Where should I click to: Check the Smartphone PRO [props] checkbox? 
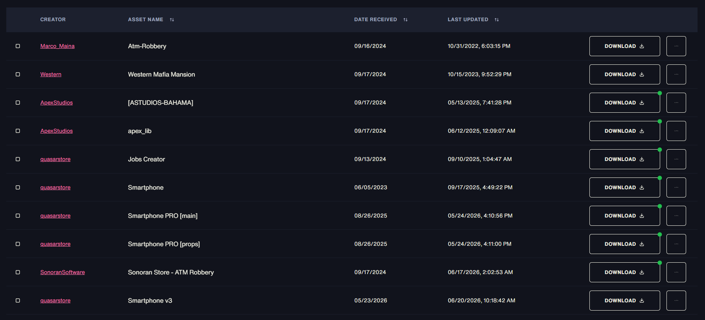tap(18, 244)
